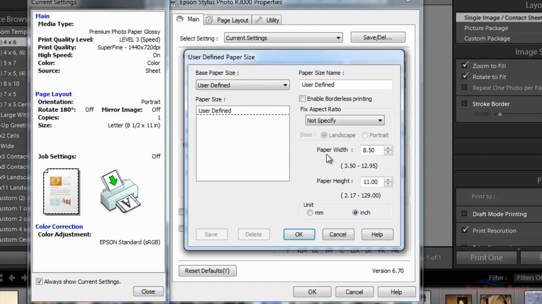Click the printer sheet-feed icon in Current Settings

pos(120,191)
